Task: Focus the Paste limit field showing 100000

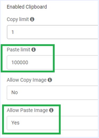Action: (x=52, y=62)
